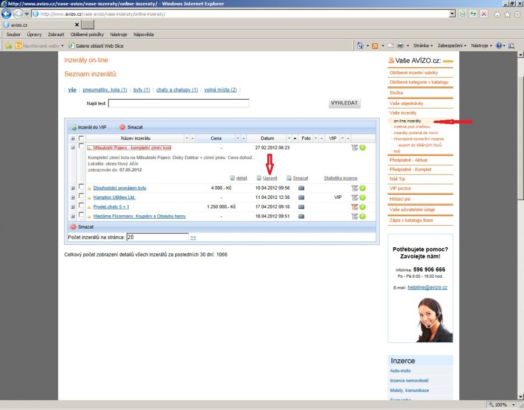Open Favorites with the star icon top right
Viewport: 524px width, 410px height.
[507, 15]
